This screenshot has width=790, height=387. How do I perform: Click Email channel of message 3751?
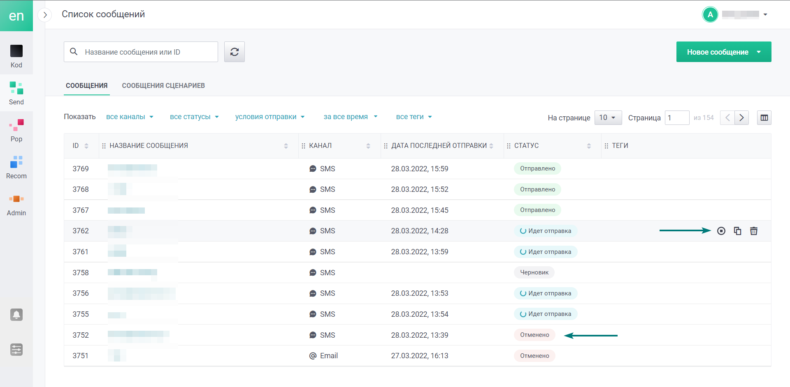[x=323, y=356]
